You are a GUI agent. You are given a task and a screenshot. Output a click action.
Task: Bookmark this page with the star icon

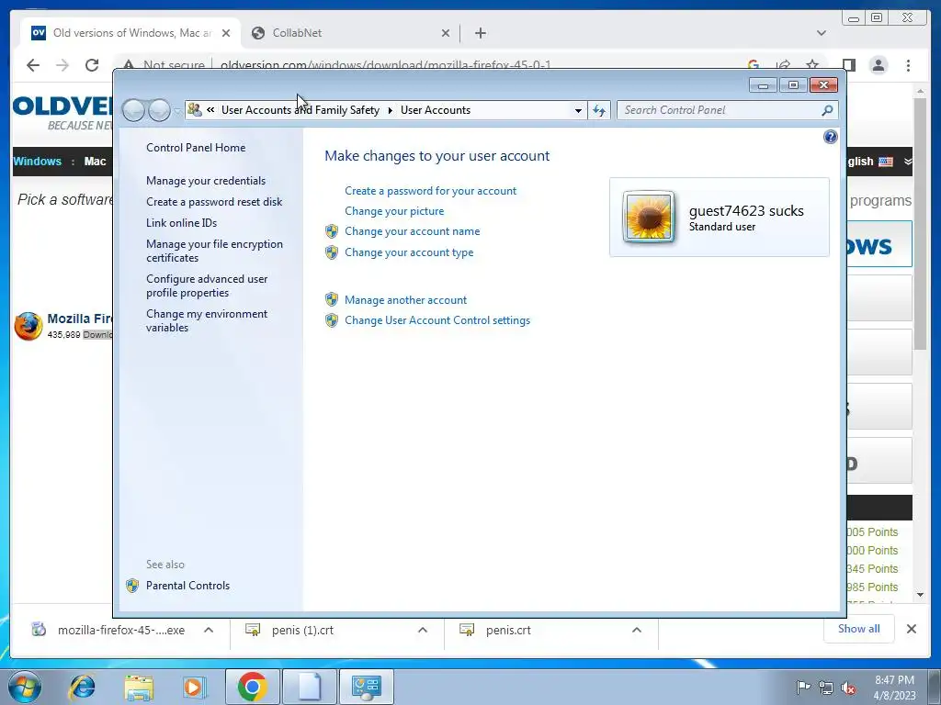click(812, 65)
